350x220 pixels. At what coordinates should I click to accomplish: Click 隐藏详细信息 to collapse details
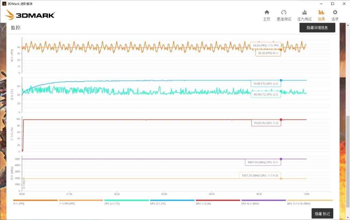[x=317, y=28]
